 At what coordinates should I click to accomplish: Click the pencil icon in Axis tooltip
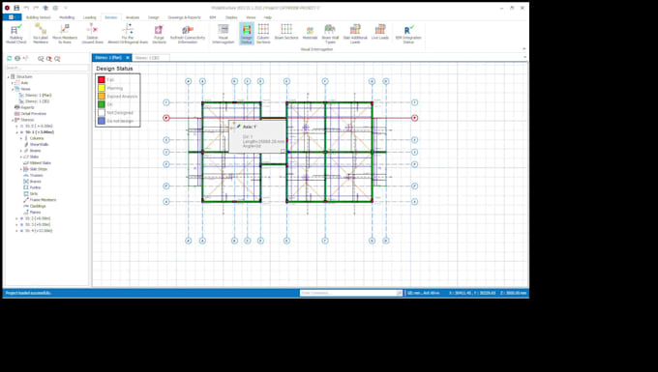(238, 127)
